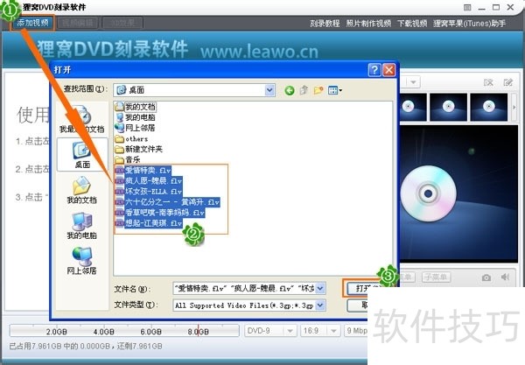
Task: Select 网上邻居 in the places bar
Action: pos(82,261)
